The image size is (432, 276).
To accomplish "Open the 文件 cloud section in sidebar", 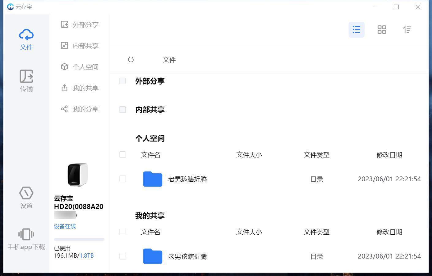I will (26, 40).
